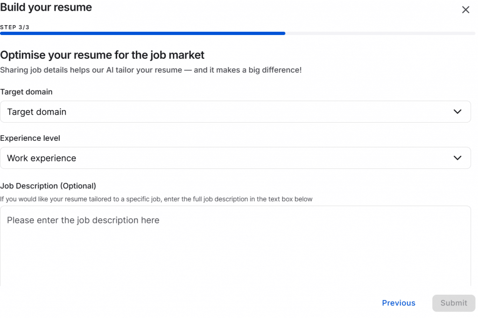Click the Target domain dropdown chevron arrow
The width and height of the screenshot is (478, 318).
(x=457, y=112)
